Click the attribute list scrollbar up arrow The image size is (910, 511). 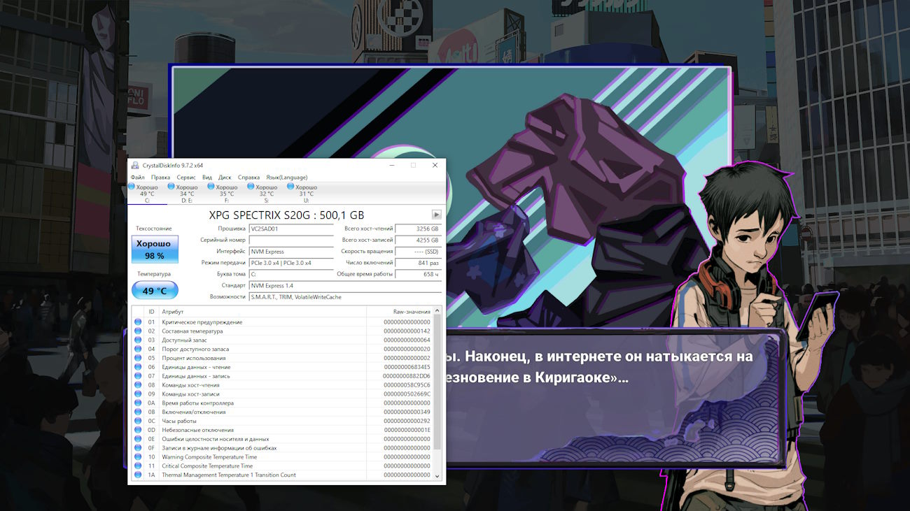tap(438, 312)
